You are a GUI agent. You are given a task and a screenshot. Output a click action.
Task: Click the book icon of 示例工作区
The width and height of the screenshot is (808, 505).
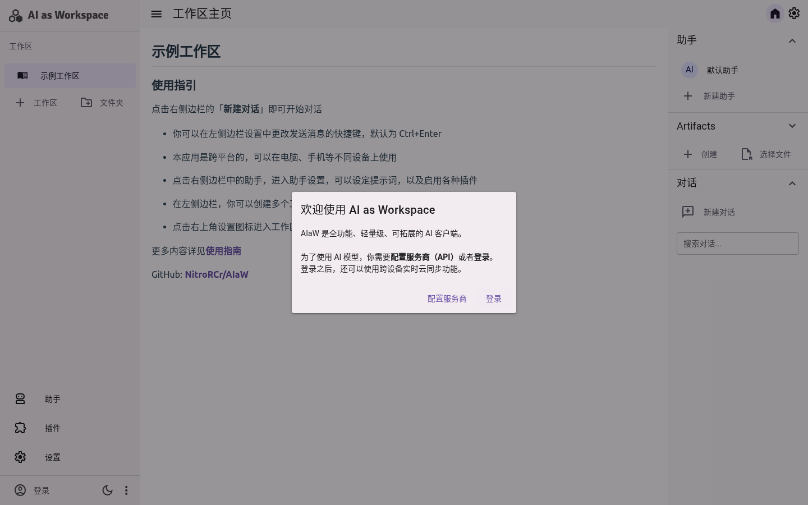click(x=22, y=76)
